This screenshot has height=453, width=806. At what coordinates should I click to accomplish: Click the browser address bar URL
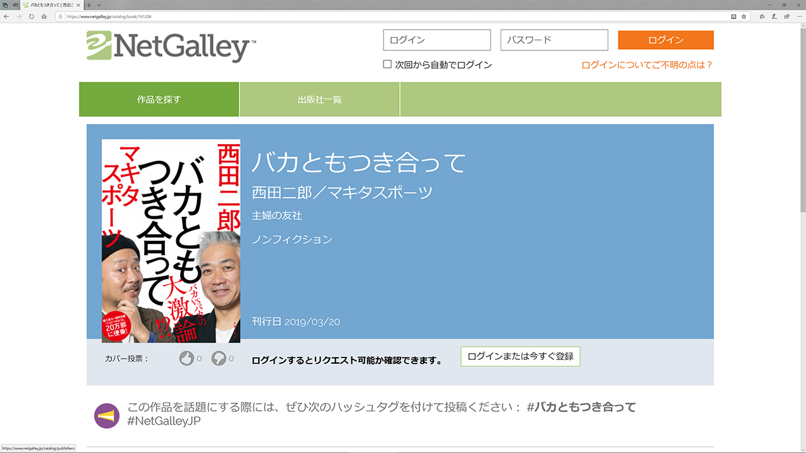109,16
